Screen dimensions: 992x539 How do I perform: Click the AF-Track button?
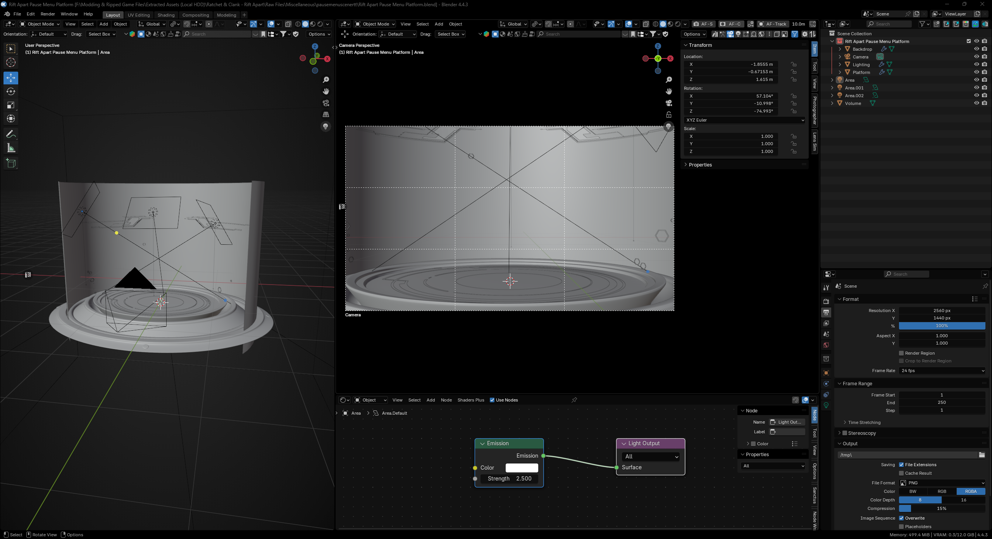772,24
